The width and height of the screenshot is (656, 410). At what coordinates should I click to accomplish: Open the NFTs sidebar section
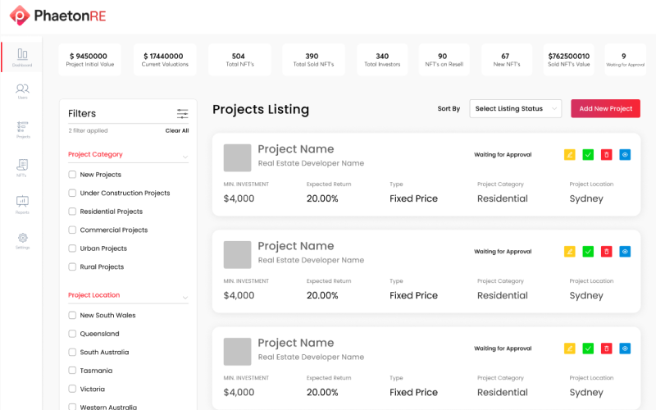coord(22,167)
